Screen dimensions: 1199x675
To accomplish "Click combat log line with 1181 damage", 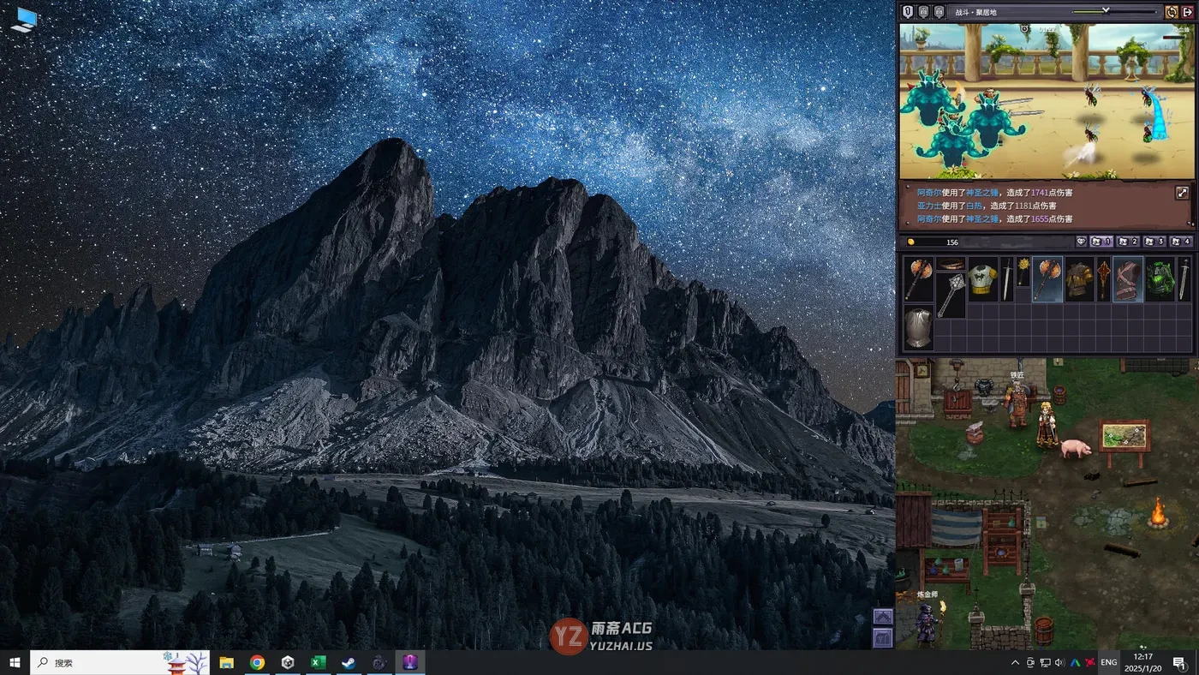I will [x=987, y=206].
